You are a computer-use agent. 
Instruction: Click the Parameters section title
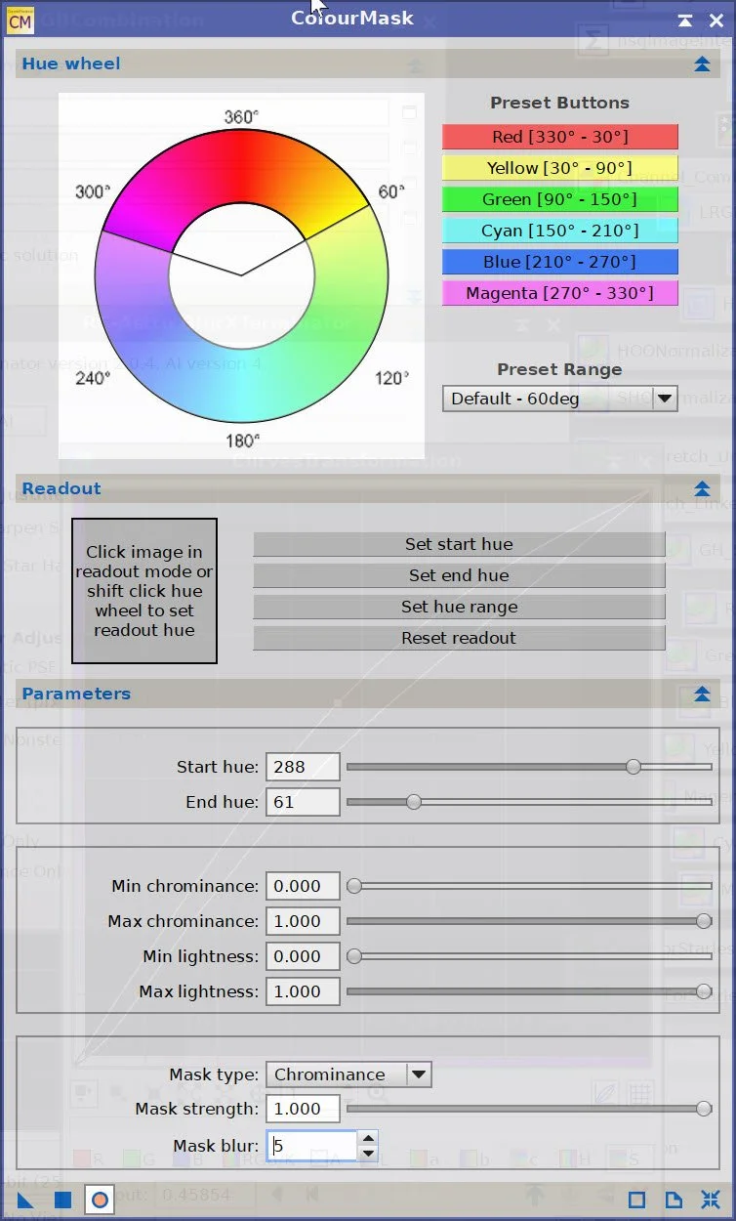[x=76, y=695]
